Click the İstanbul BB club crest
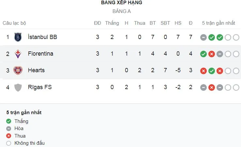 (18, 37)
